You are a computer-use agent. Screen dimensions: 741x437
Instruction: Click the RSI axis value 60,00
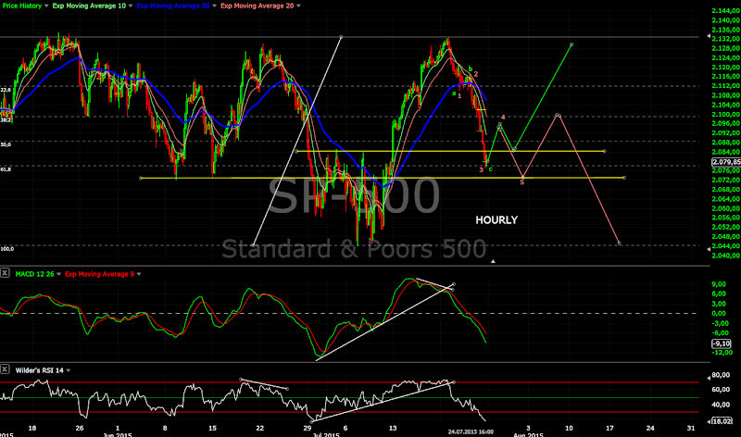[721, 390]
